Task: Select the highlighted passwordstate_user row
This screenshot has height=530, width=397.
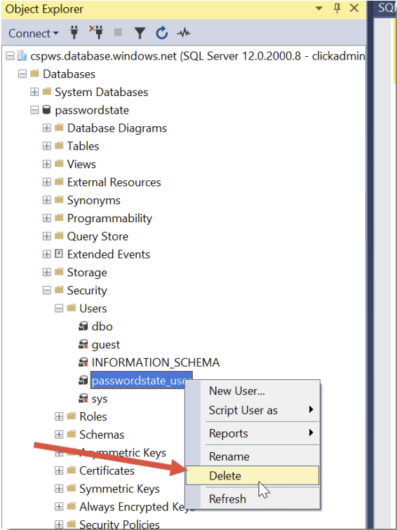Action: pyautogui.click(x=142, y=380)
